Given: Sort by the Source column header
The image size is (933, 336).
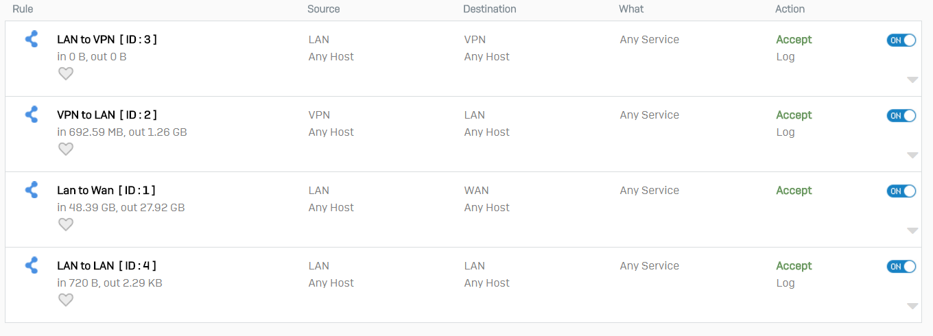Looking at the screenshot, I should (x=324, y=9).
